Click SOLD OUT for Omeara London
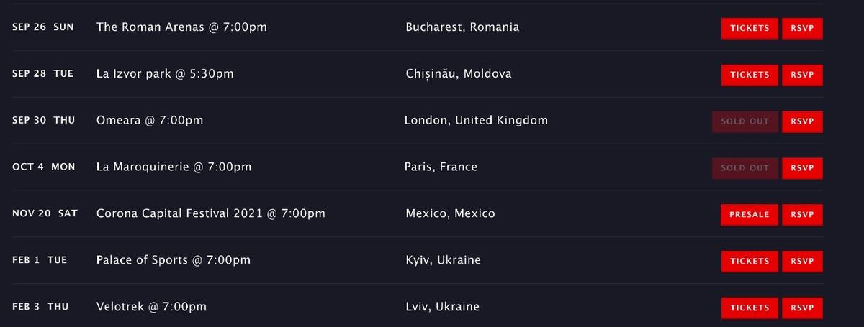This screenshot has height=327, width=864. coord(745,121)
